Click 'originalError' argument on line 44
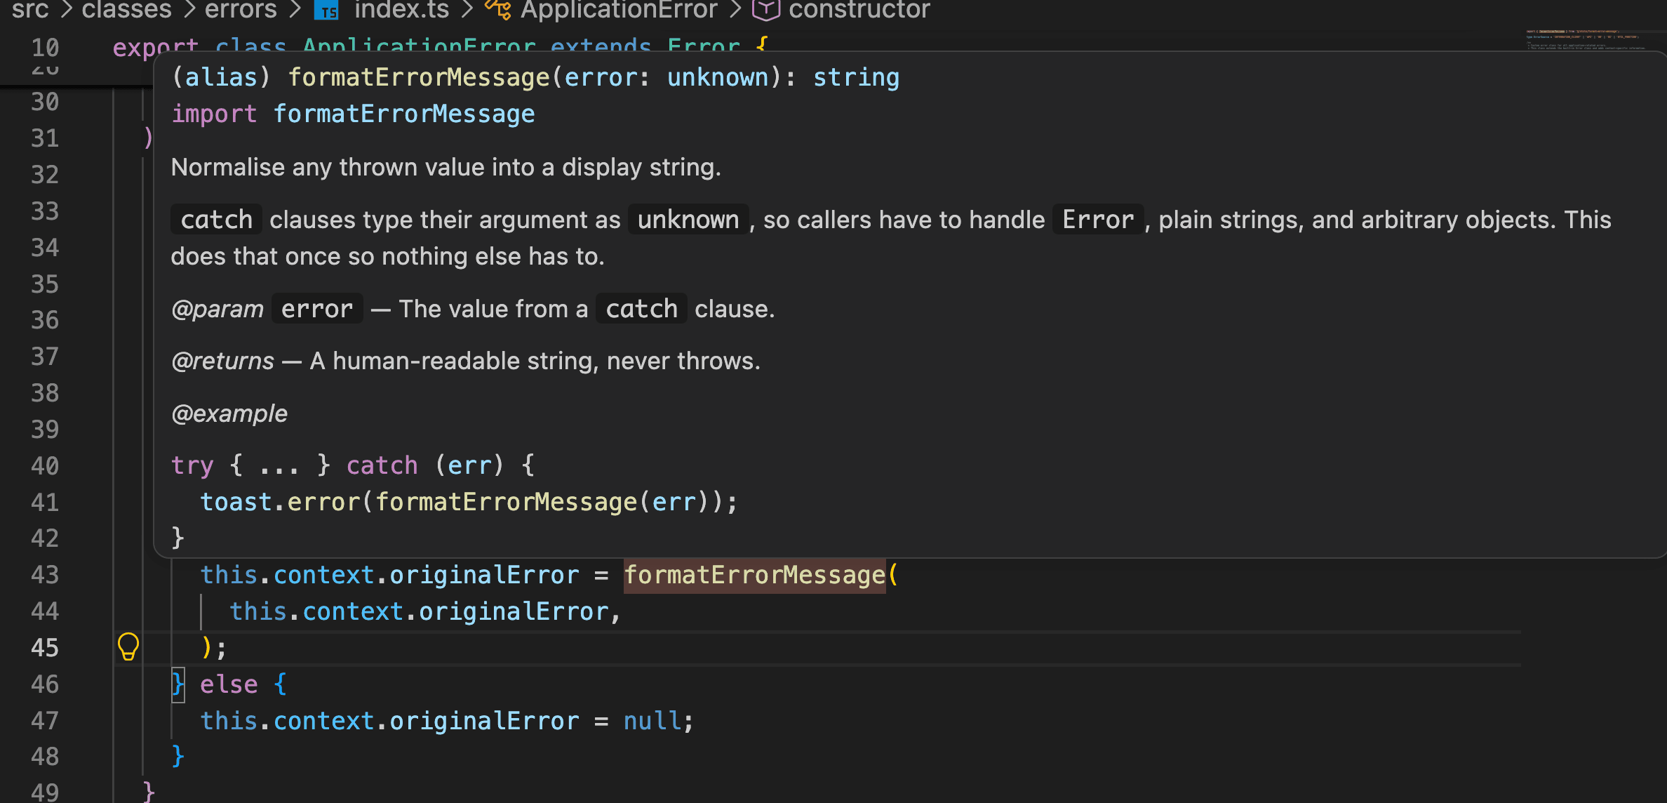Image resolution: width=1667 pixels, height=803 pixels. tap(514, 611)
